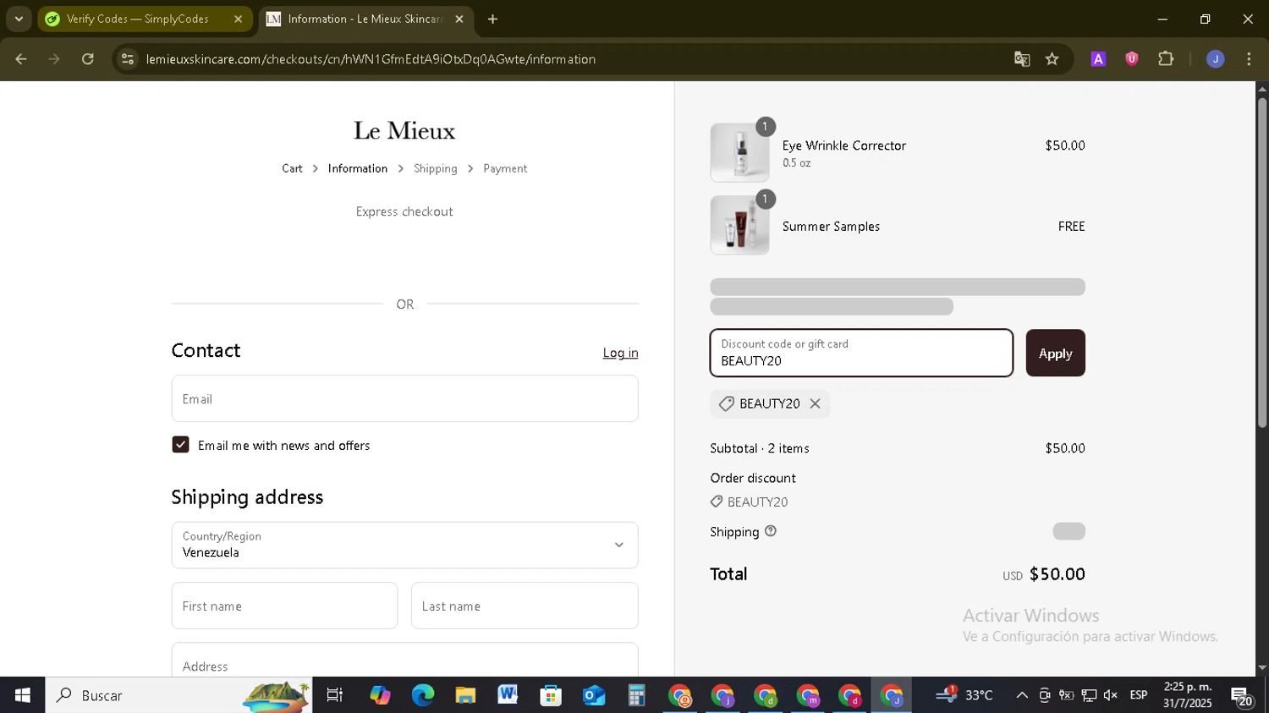Open the ESP language indicator
The width and height of the screenshot is (1269, 713).
[x=1139, y=695]
